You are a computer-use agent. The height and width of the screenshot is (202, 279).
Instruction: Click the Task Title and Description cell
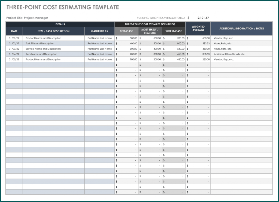point(41,43)
